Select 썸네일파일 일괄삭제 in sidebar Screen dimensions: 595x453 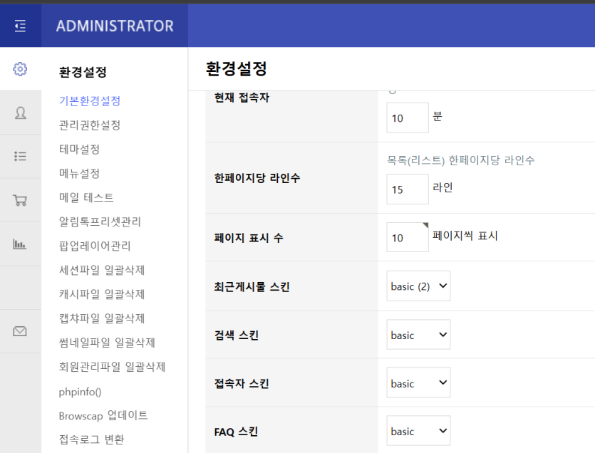tap(107, 343)
